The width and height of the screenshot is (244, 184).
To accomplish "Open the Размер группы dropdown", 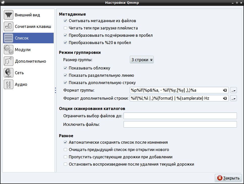I will tap(142, 60).
